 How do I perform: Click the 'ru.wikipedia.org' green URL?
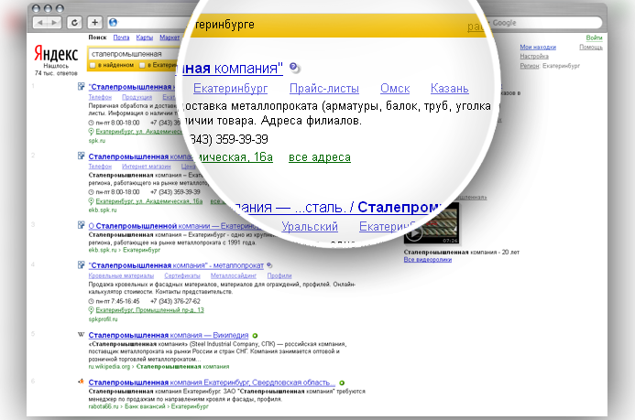click(109, 367)
